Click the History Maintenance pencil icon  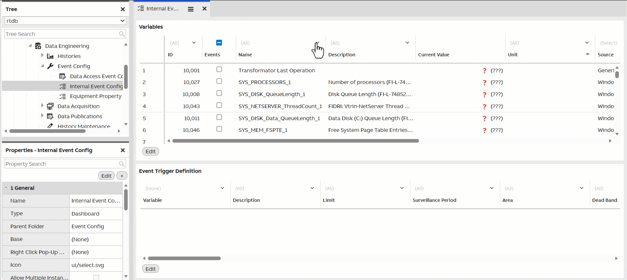point(50,126)
